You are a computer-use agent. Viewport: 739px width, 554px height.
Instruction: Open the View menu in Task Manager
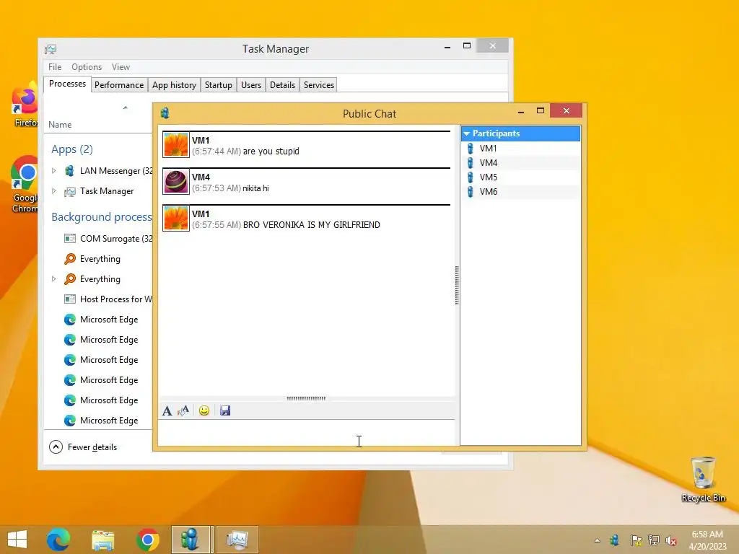point(121,67)
